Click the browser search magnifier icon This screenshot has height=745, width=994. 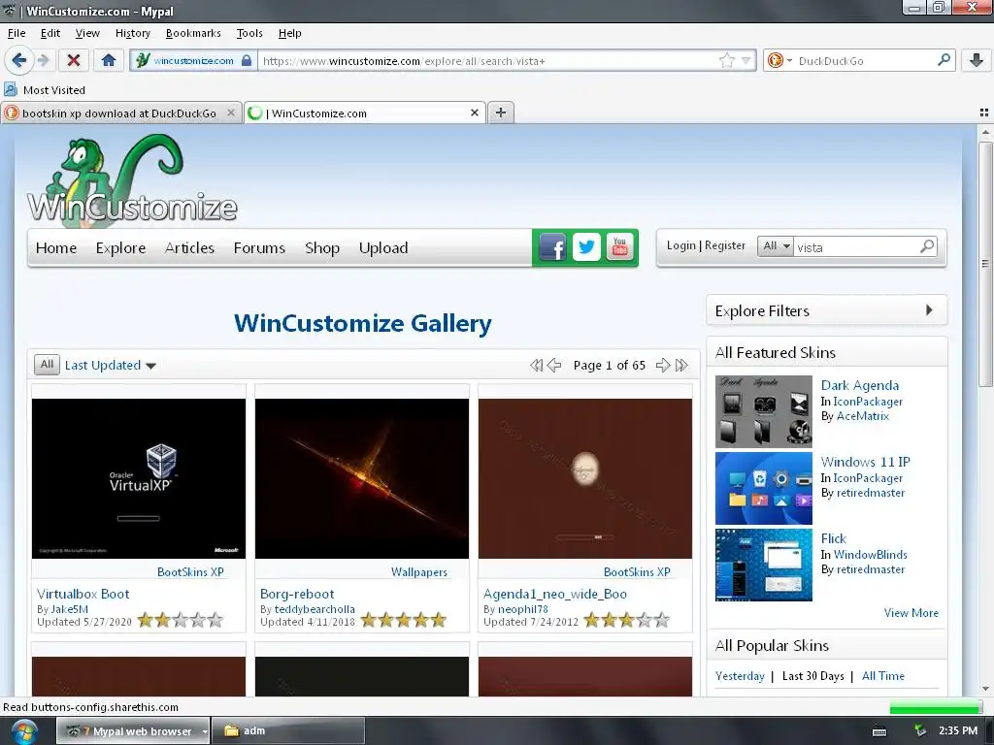coord(944,60)
